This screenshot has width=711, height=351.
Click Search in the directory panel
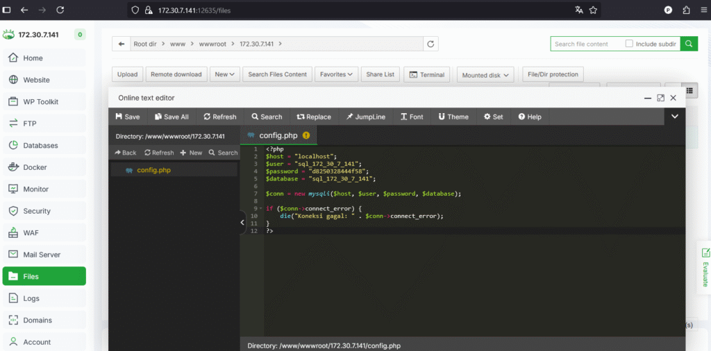tap(223, 153)
